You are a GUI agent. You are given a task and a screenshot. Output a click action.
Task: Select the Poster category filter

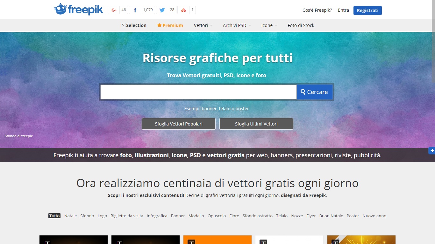[353, 216]
